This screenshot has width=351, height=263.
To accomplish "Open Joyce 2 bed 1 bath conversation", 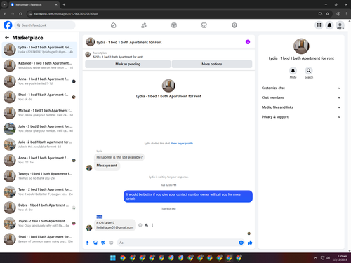I will (x=39, y=223).
